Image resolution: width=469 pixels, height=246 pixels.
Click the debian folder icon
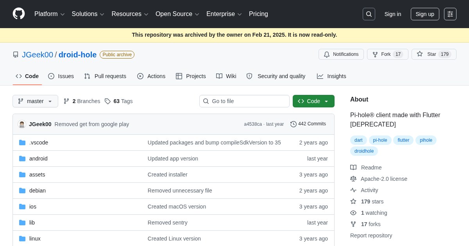pos(22,191)
